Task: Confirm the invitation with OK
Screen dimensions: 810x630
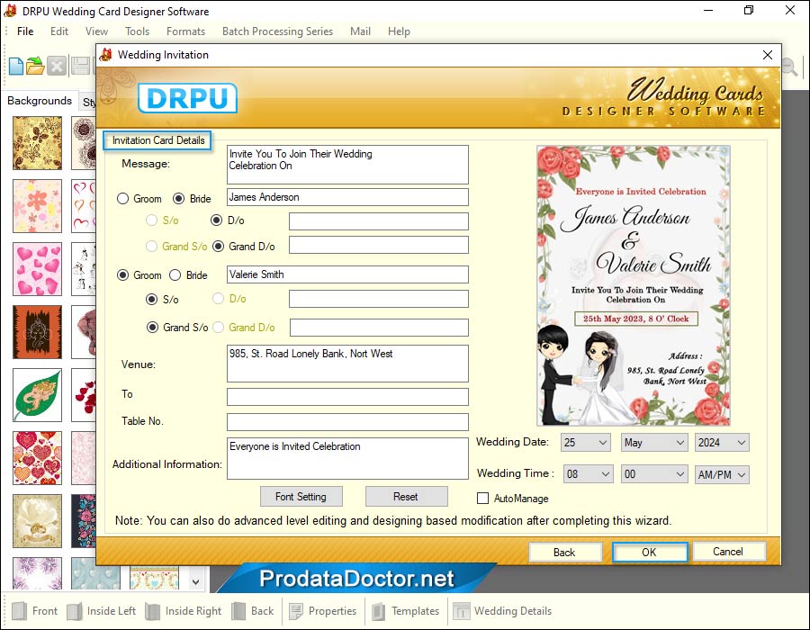Action: [x=649, y=552]
